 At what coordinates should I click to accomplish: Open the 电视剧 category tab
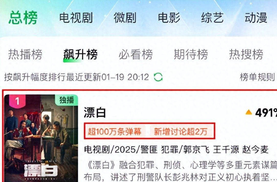click(x=76, y=18)
